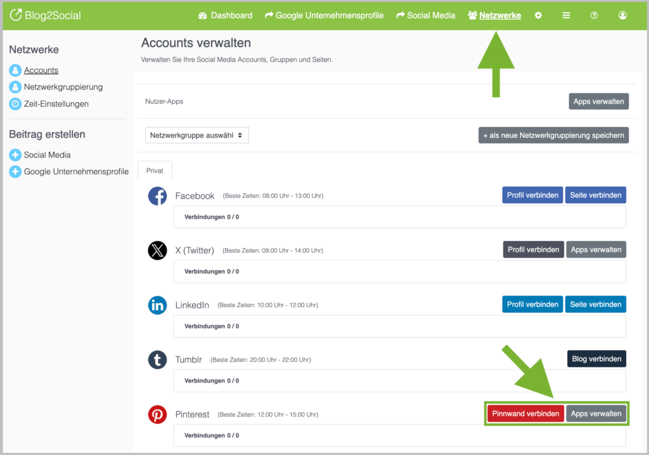Open the user profile icon
The image size is (649, 455).
(x=622, y=15)
